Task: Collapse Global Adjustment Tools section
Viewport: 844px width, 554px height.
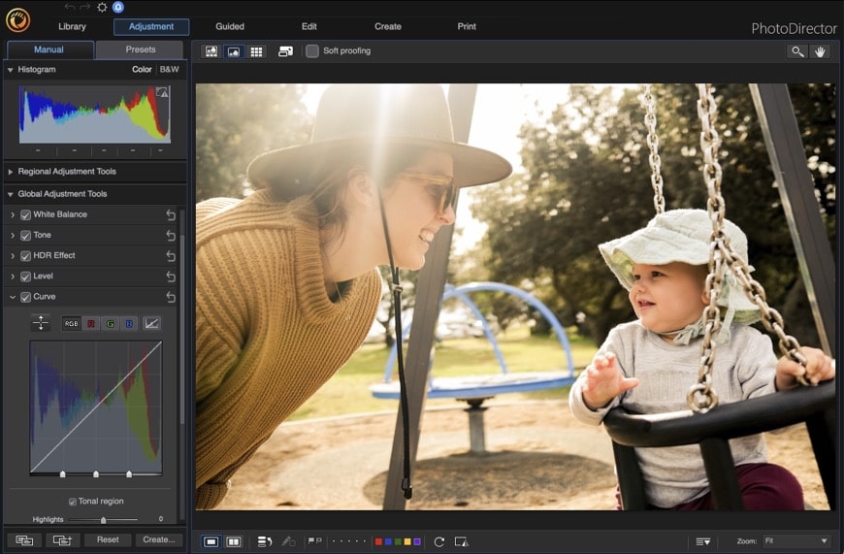Action: point(11,194)
